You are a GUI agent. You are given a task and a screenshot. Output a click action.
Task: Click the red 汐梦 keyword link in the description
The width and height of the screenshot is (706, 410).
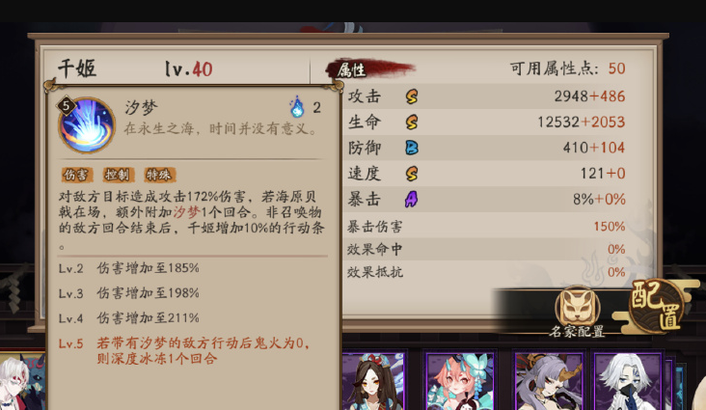pos(186,212)
